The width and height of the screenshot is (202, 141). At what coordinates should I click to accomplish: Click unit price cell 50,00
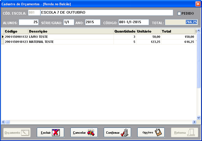click(x=148, y=37)
